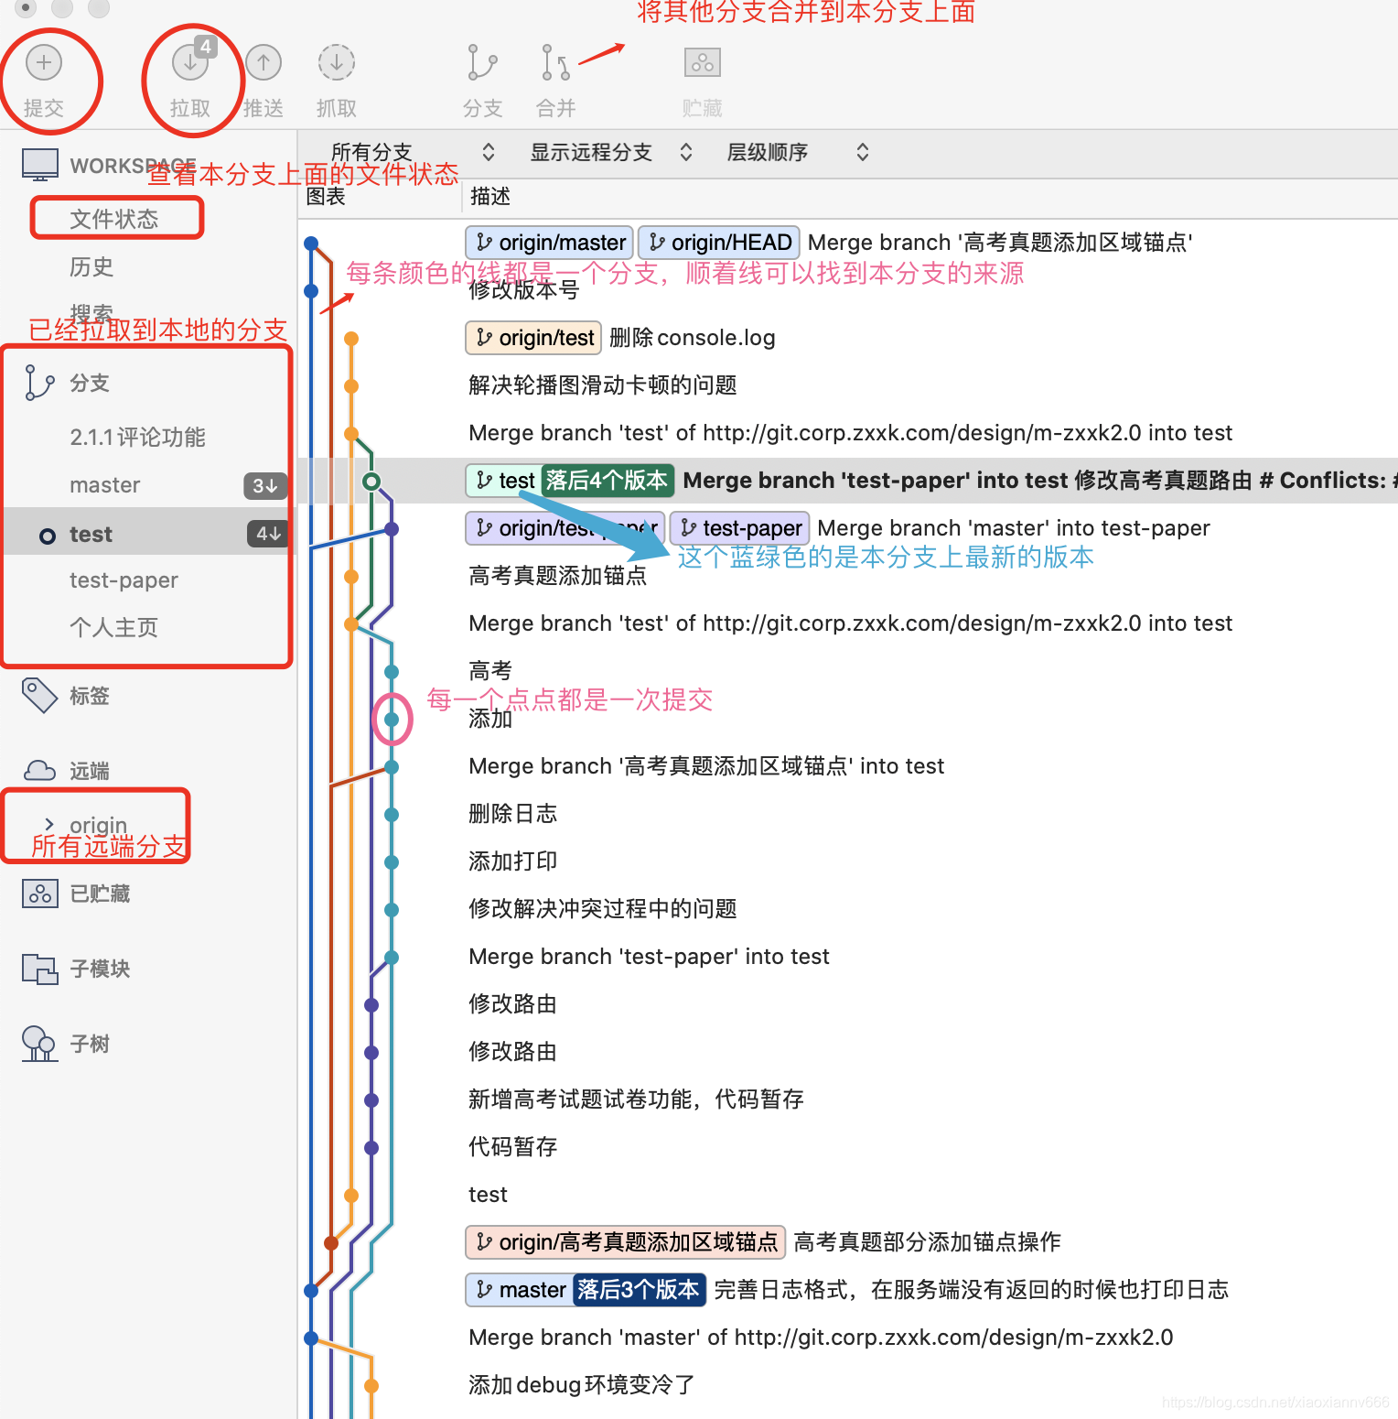
Task: Click the 3↓ badge beside master branch
Action: click(265, 485)
